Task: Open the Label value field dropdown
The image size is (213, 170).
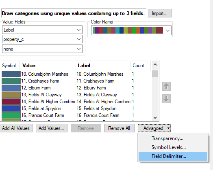Action: (x=42, y=30)
